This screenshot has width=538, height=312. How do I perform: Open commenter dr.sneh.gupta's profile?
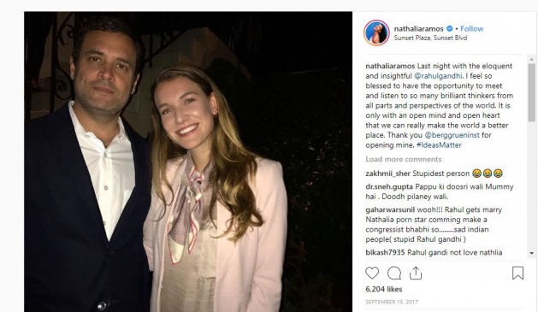(x=389, y=187)
